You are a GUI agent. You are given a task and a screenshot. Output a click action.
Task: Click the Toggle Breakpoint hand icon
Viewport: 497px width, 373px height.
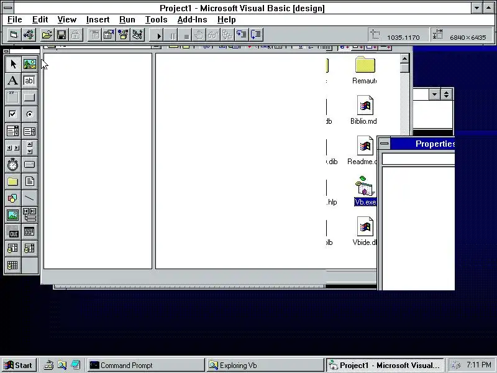coord(199,35)
